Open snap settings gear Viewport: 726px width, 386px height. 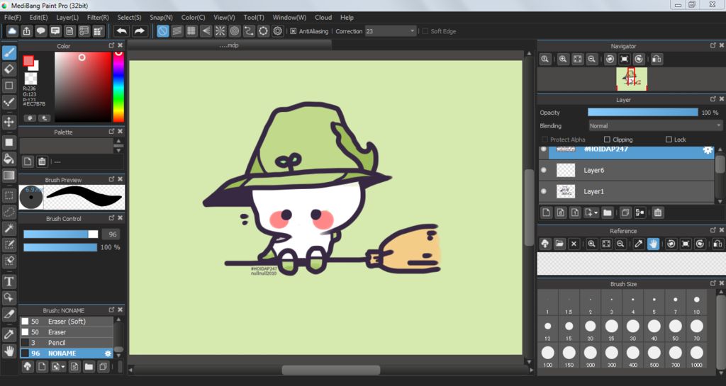point(277,31)
